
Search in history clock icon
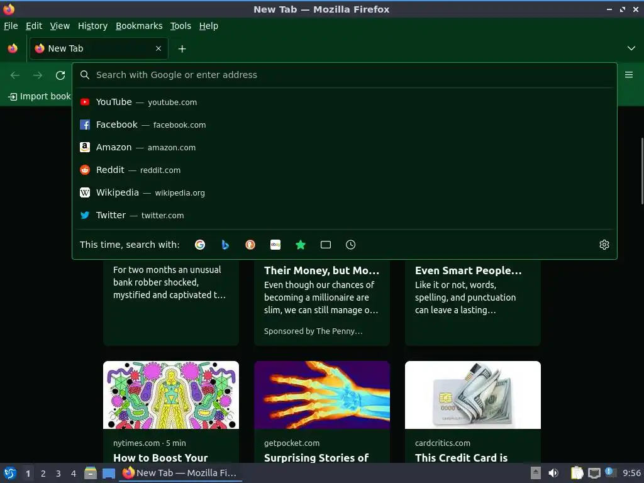[351, 245]
